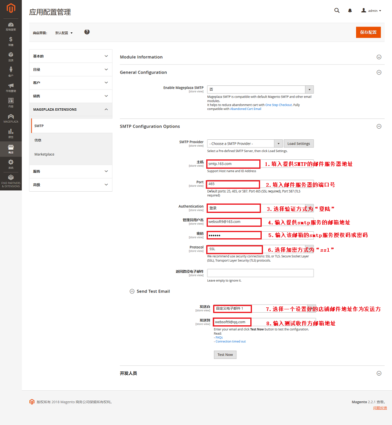Click the orange save config button
The image size is (392, 425).
pos(368,32)
